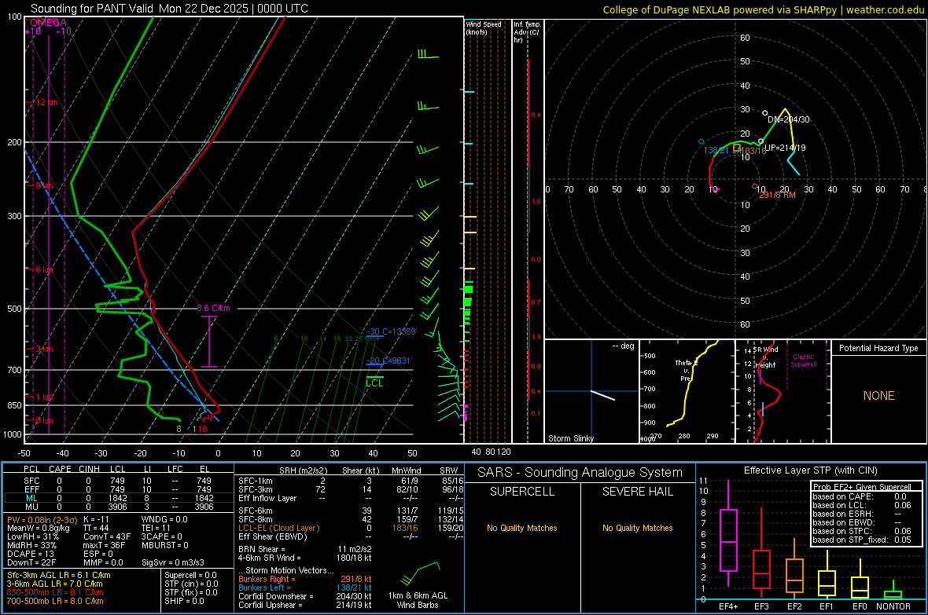The width and height of the screenshot is (928, 615).
Task: Click the SUPERCELL column heading
Action: pyautogui.click(x=522, y=492)
